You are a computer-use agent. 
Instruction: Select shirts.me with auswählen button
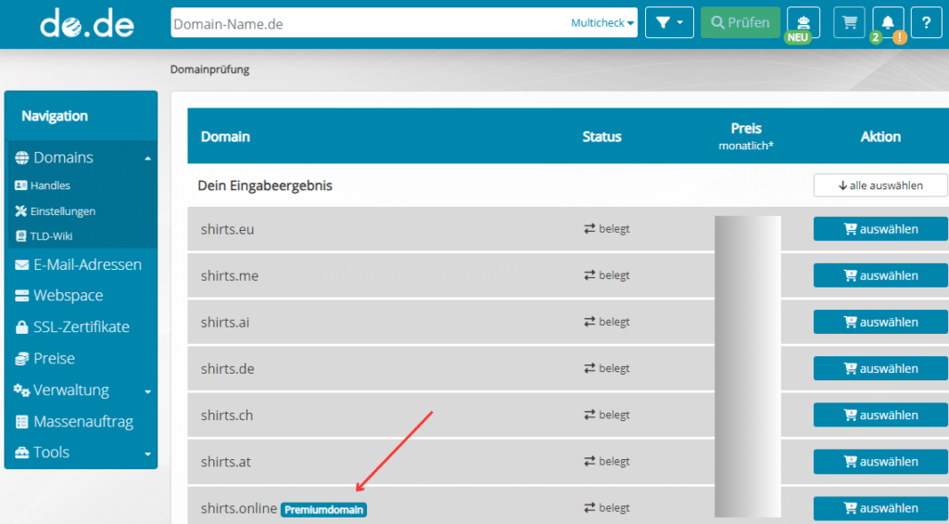(x=880, y=275)
